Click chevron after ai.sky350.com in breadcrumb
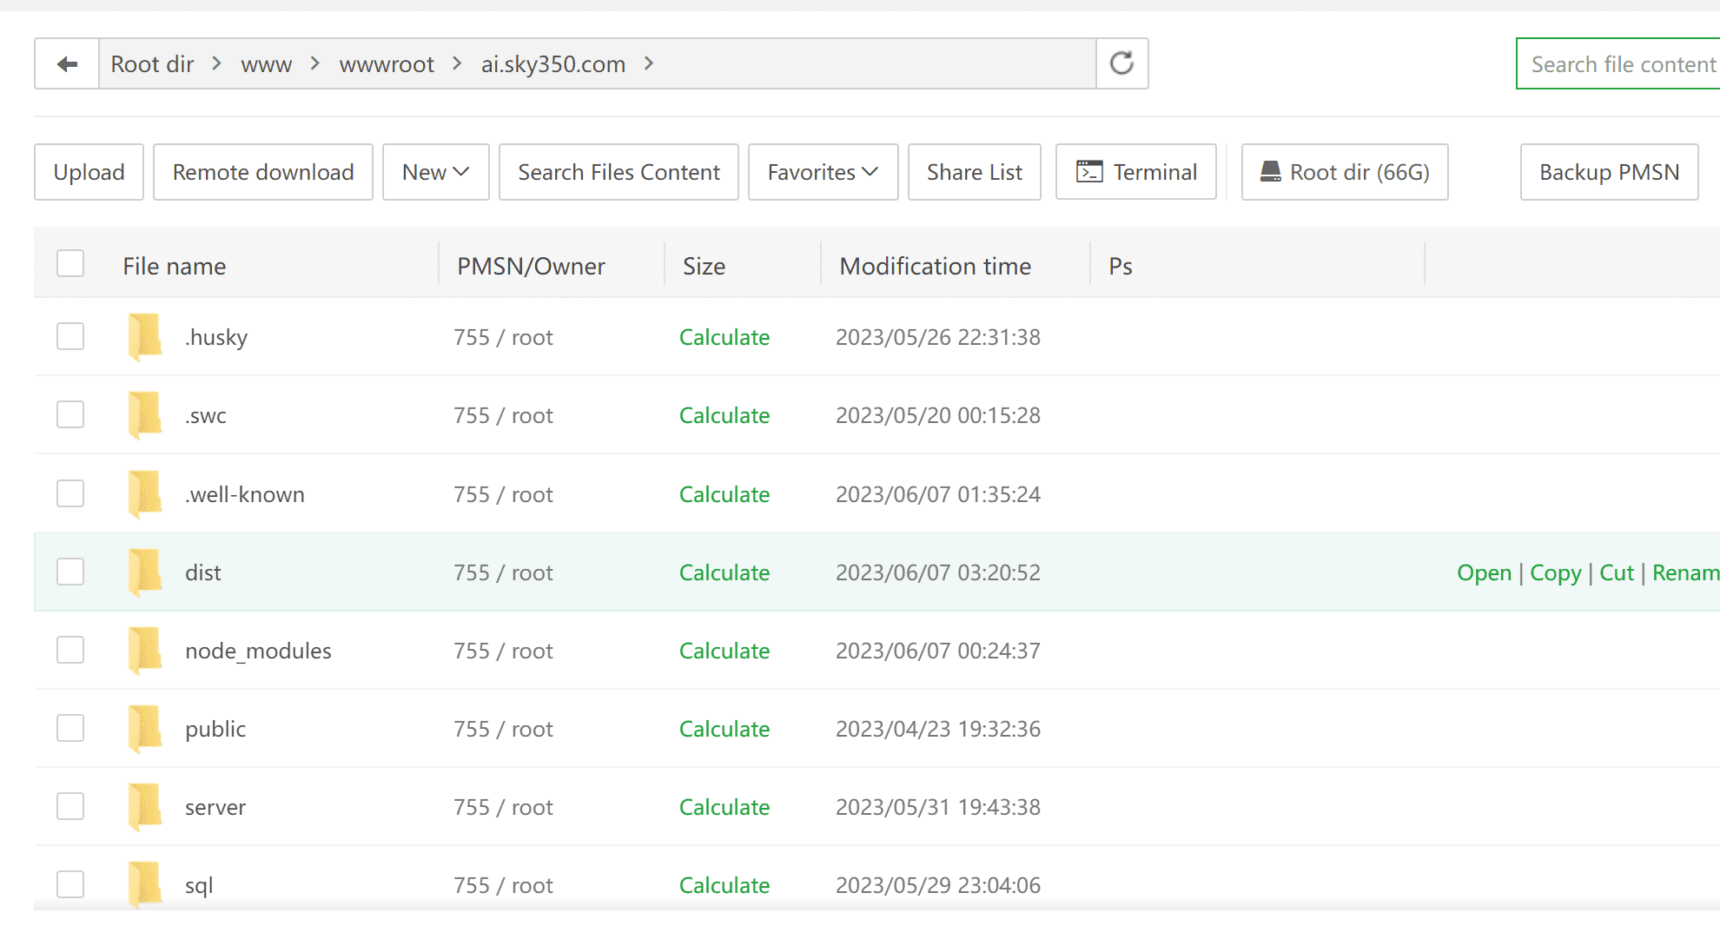 click(x=649, y=63)
